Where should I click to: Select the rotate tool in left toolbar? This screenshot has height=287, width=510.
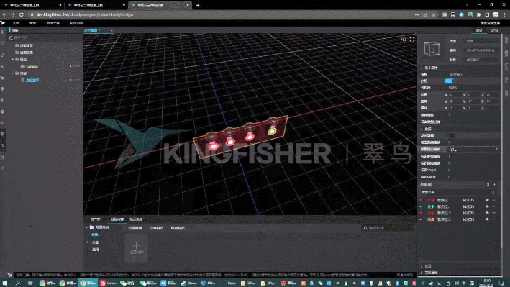click(3, 43)
